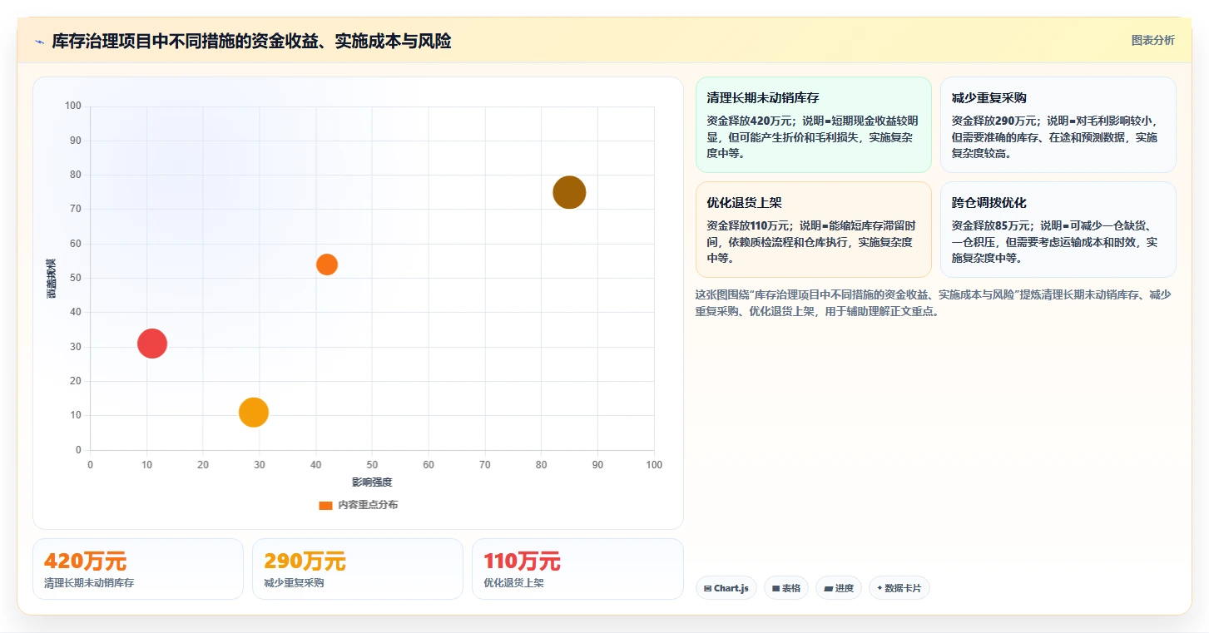Click the 优化退货上架 label under 110万元
This screenshot has width=1209, height=633.
tap(513, 583)
